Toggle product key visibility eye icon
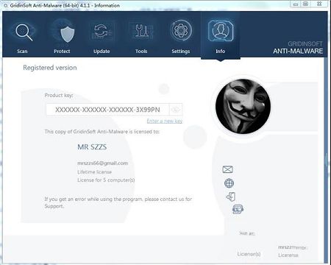 tap(176, 110)
